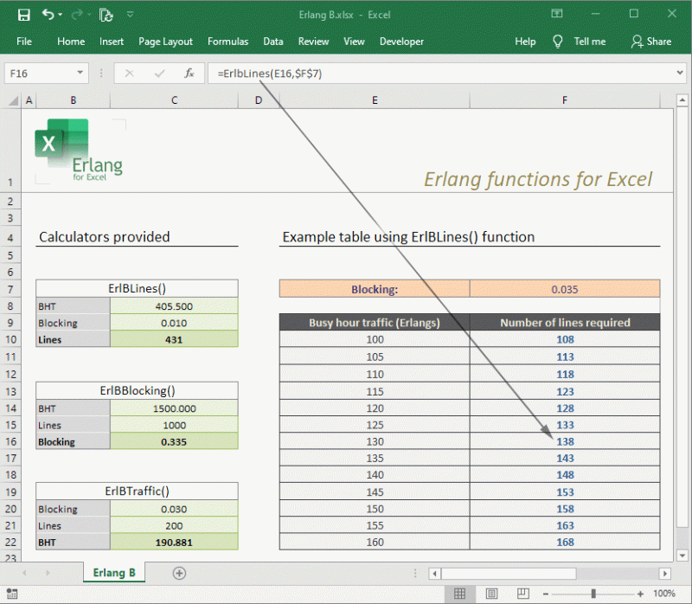Click the Name Box showing F16
Image resolution: width=692 pixels, height=604 pixels.
pyautogui.click(x=40, y=74)
